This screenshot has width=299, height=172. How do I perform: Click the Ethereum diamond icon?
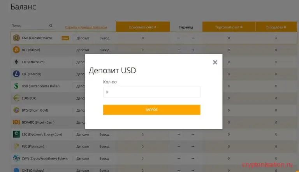coord(16,62)
